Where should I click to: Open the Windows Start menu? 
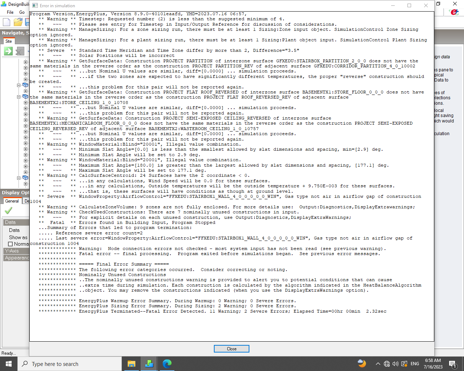coord(9,364)
